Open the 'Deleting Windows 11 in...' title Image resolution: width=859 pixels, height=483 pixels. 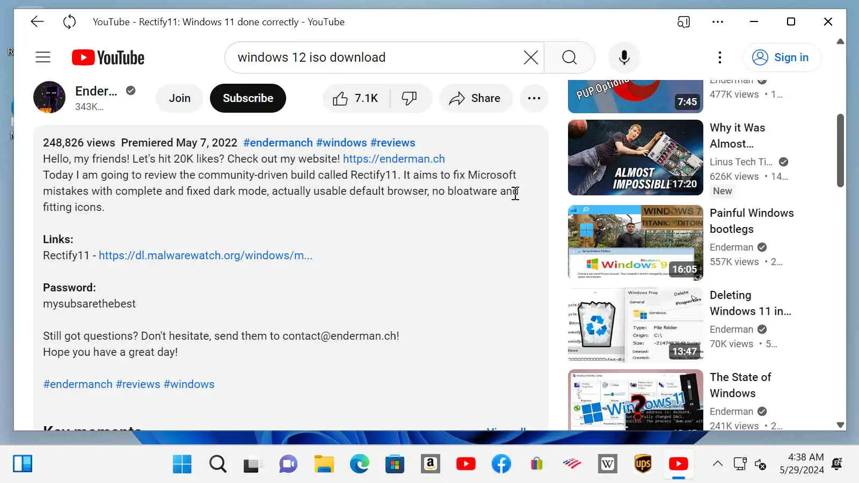click(750, 303)
